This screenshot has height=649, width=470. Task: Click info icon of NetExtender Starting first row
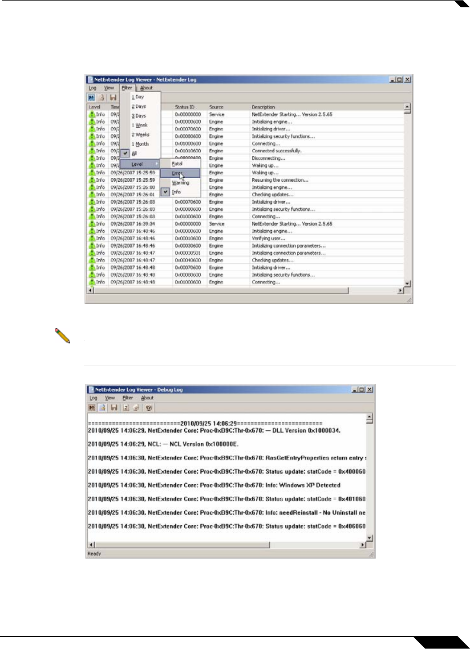pos(92,114)
